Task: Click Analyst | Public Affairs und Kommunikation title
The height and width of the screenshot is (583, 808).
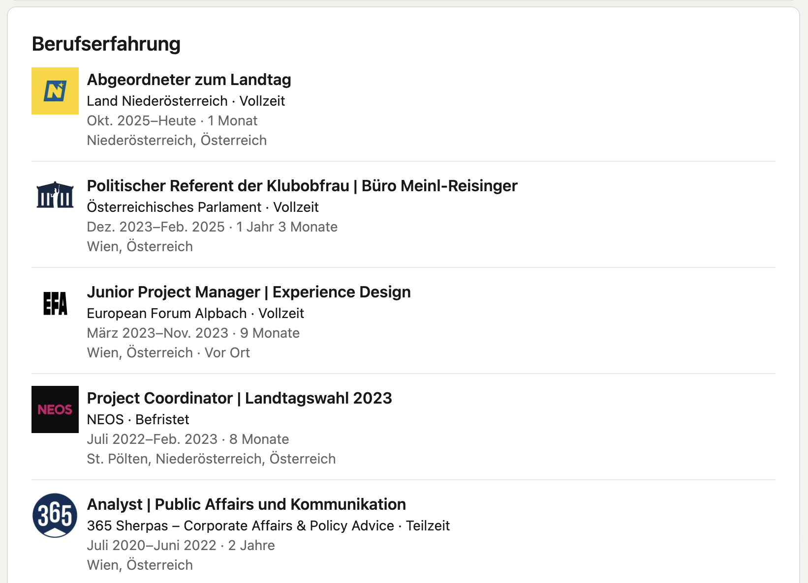Action: tap(246, 504)
